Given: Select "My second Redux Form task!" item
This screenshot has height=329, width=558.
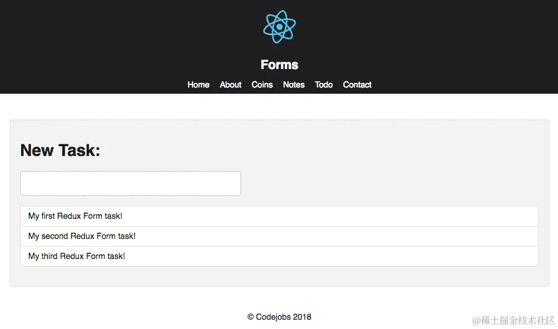Looking at the screenshot, I should [x=82, y=236].
